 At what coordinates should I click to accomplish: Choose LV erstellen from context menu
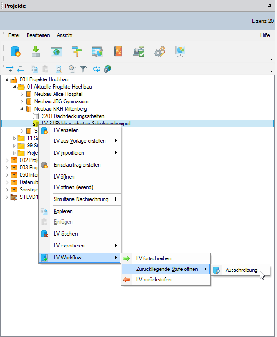pyautogui.click(x=80, y=130)
